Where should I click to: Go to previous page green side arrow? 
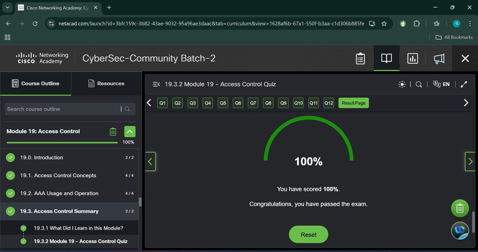[x=150, y=162]
